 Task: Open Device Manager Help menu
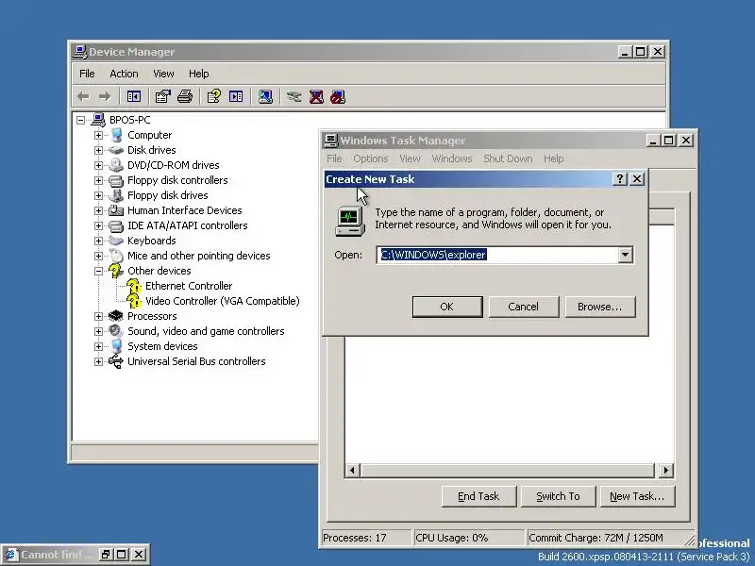[x=198, y=74]
